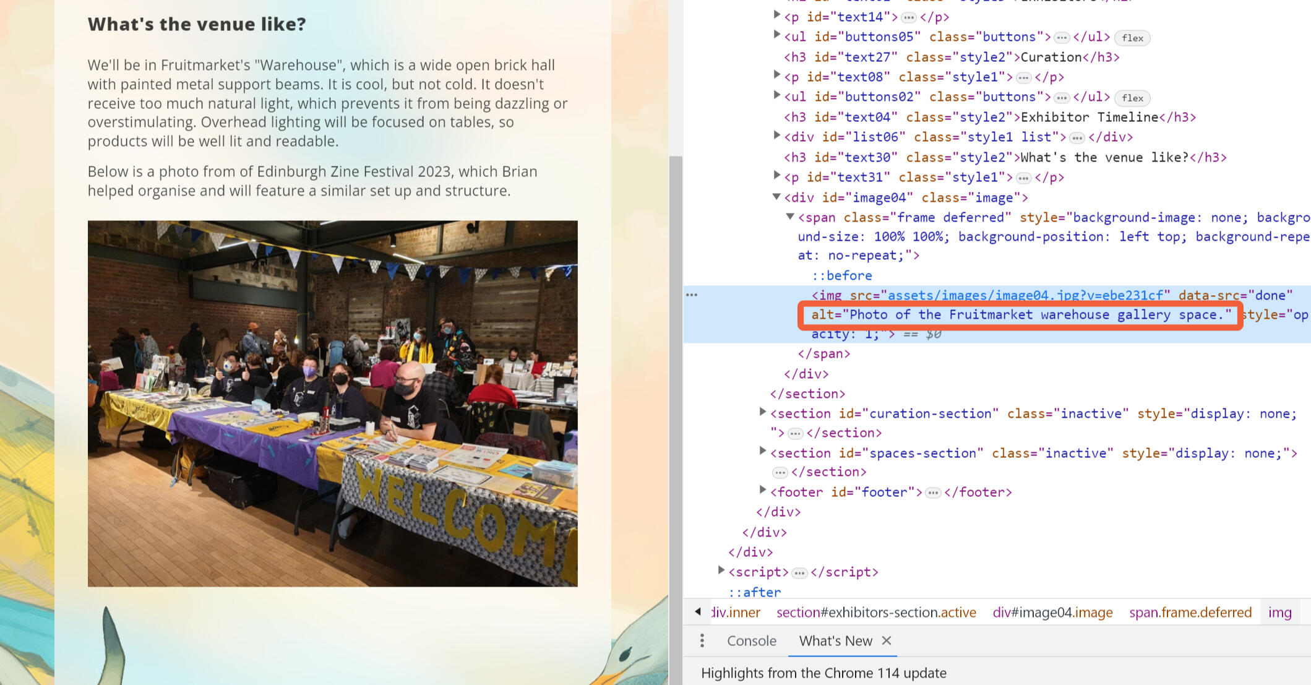The image size is (1311, 685).
Task: Expand the curation-section tree node
Action: click(763, 413)
